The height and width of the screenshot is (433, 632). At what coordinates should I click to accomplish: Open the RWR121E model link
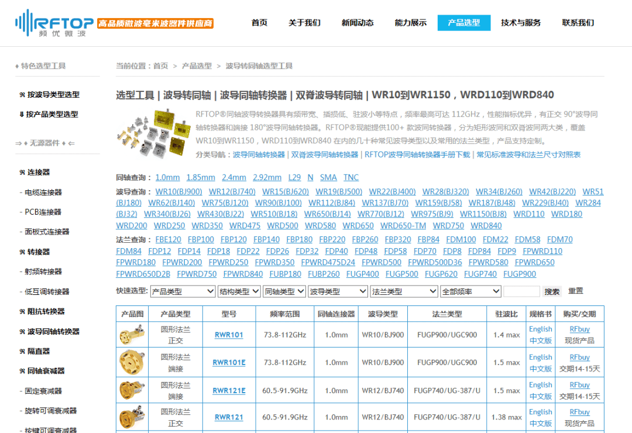coord(229,390)
